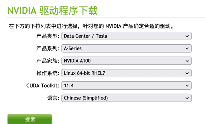205x124 pixels.
Task: Click the instruction text below the heading
Action: click(91, 26)
